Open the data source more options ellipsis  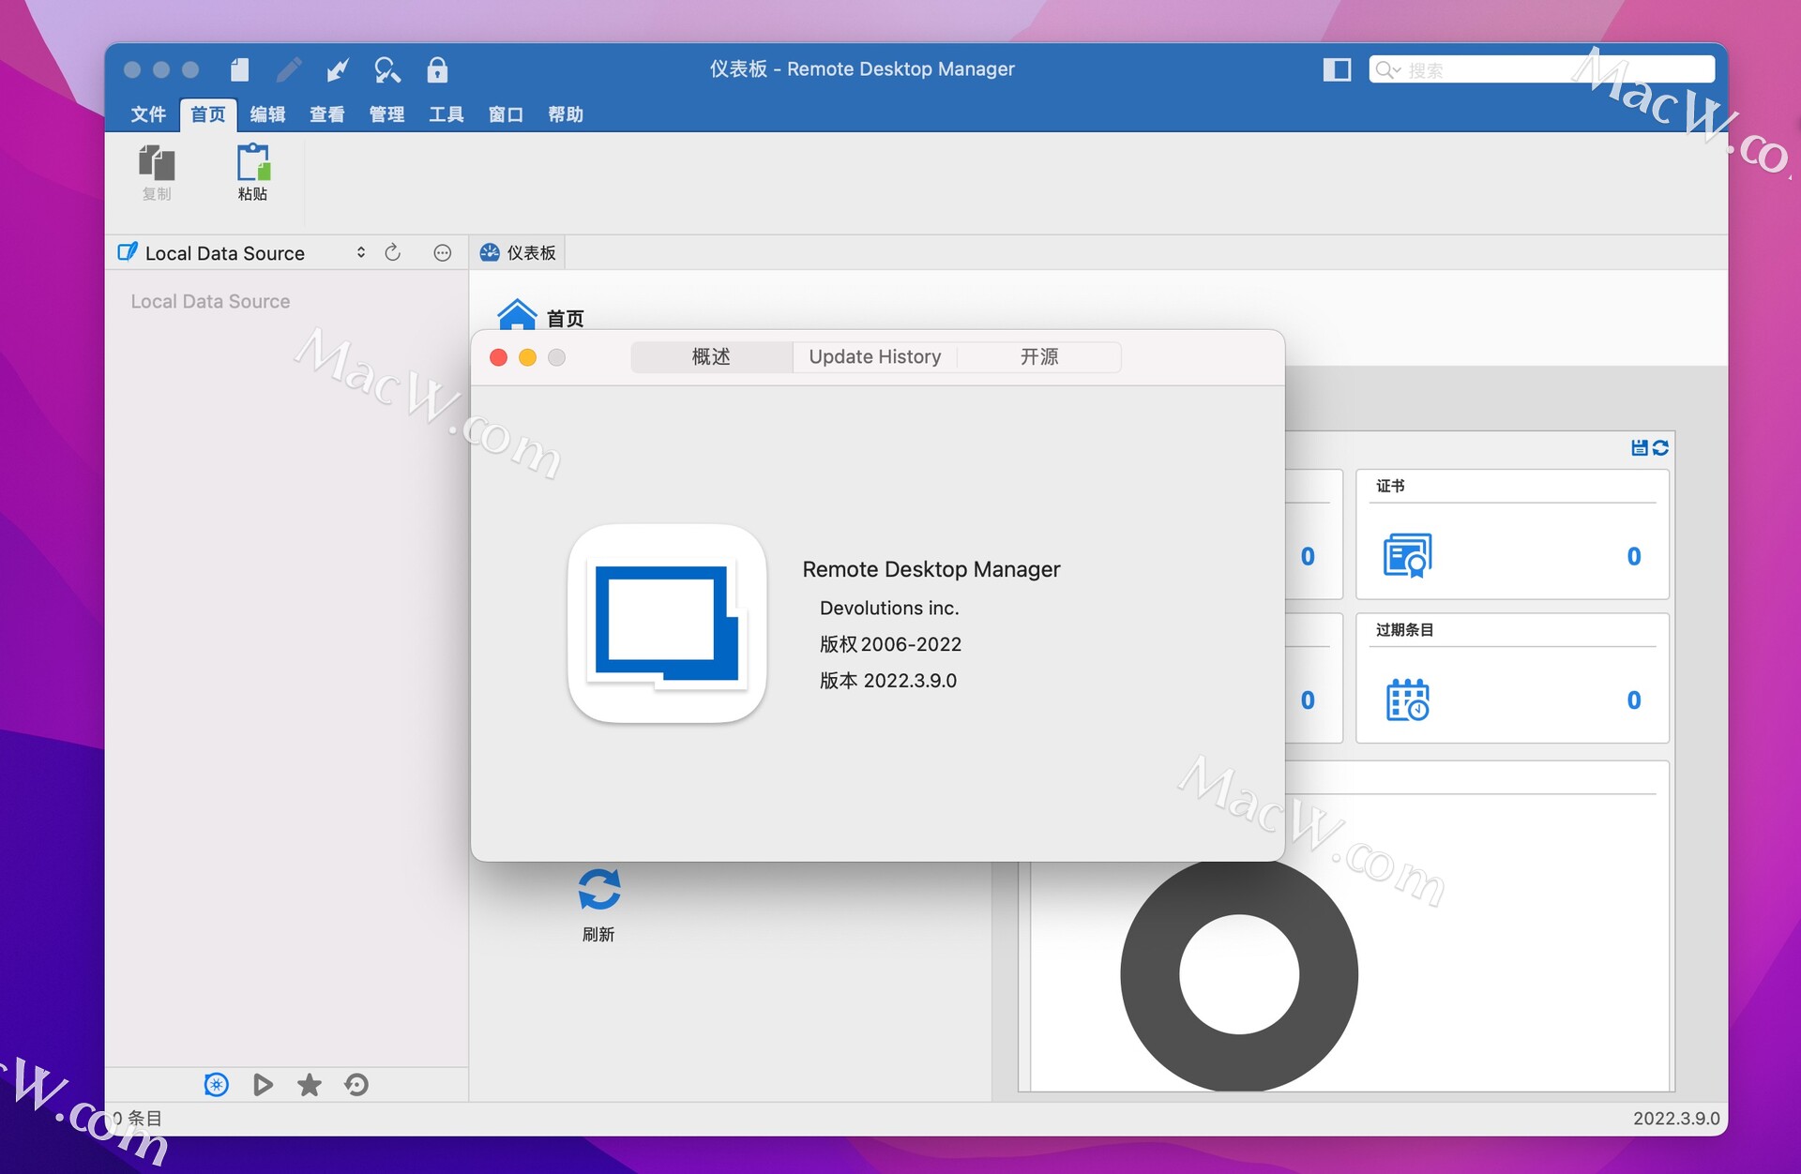[x=443, y=253]
